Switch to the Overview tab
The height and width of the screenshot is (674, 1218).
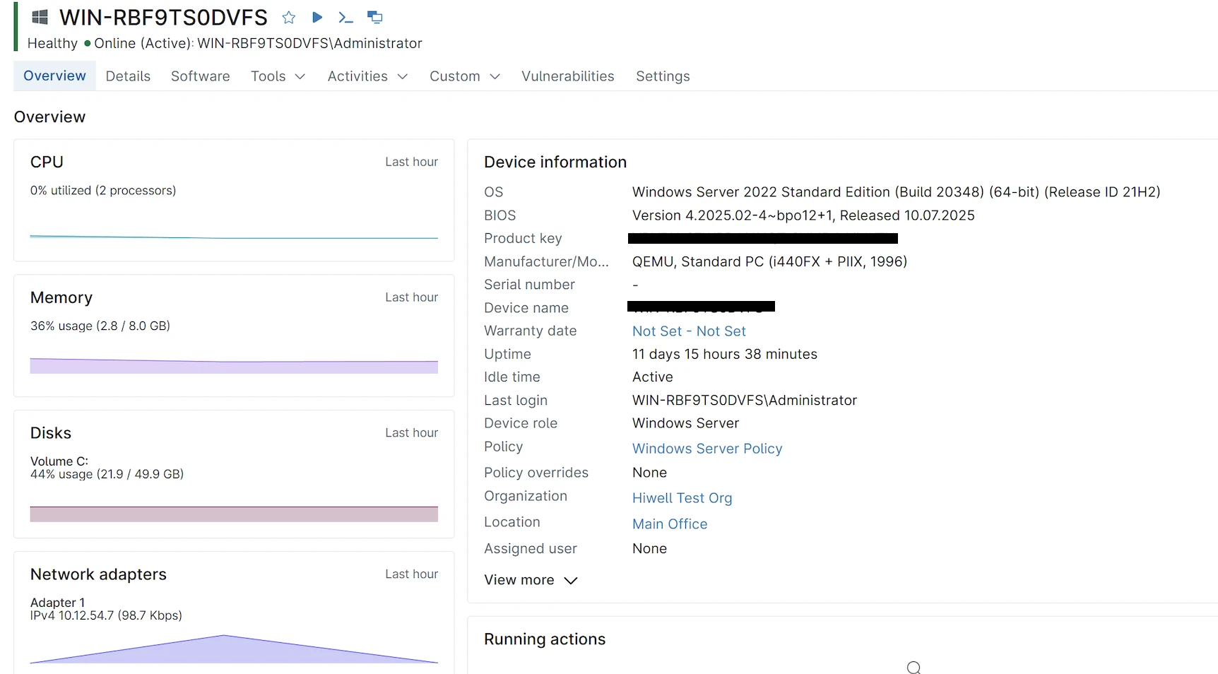coord(54,76)
